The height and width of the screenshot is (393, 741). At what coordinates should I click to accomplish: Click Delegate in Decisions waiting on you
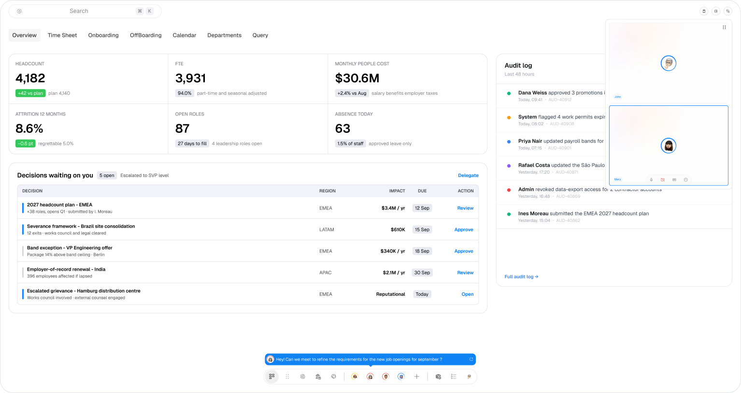click(x=468, y=175)
